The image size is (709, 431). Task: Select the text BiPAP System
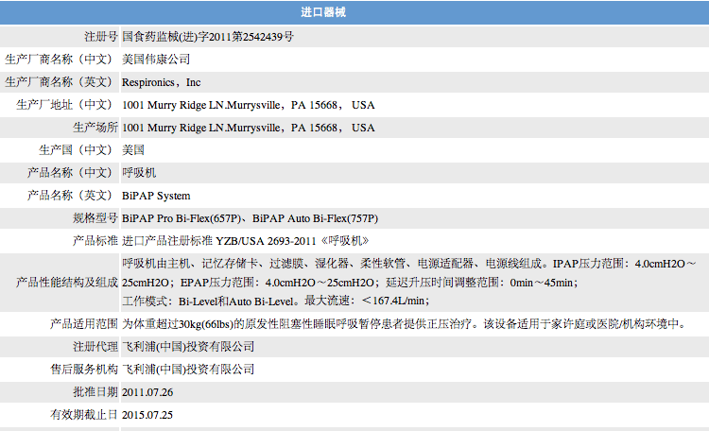(156, 196)
